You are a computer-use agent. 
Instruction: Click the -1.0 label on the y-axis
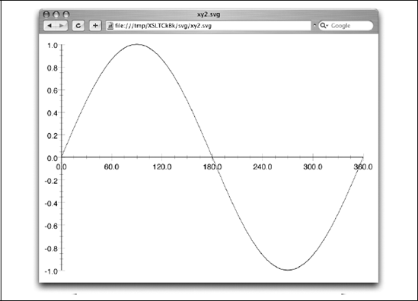point(51,271)
